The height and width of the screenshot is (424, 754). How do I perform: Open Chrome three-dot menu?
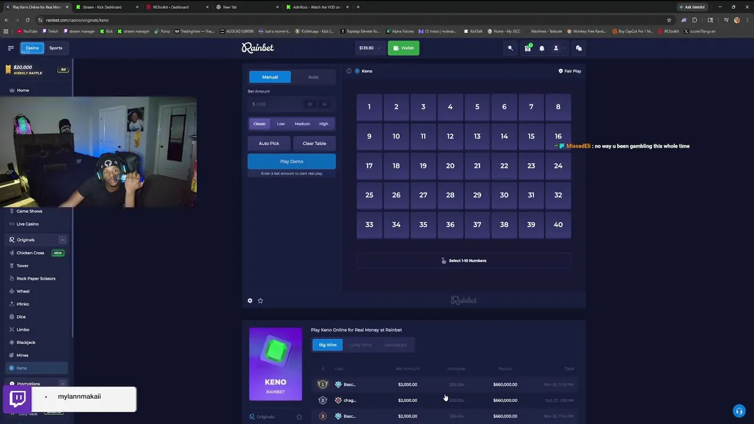coord(748,20)
